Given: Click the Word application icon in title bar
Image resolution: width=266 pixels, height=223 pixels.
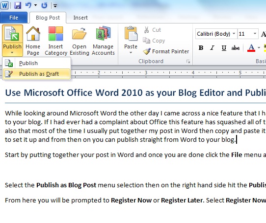Looking at the screenshot, I should (x=4, y=5).
